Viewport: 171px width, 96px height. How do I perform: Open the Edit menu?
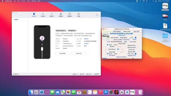[18, 1]
